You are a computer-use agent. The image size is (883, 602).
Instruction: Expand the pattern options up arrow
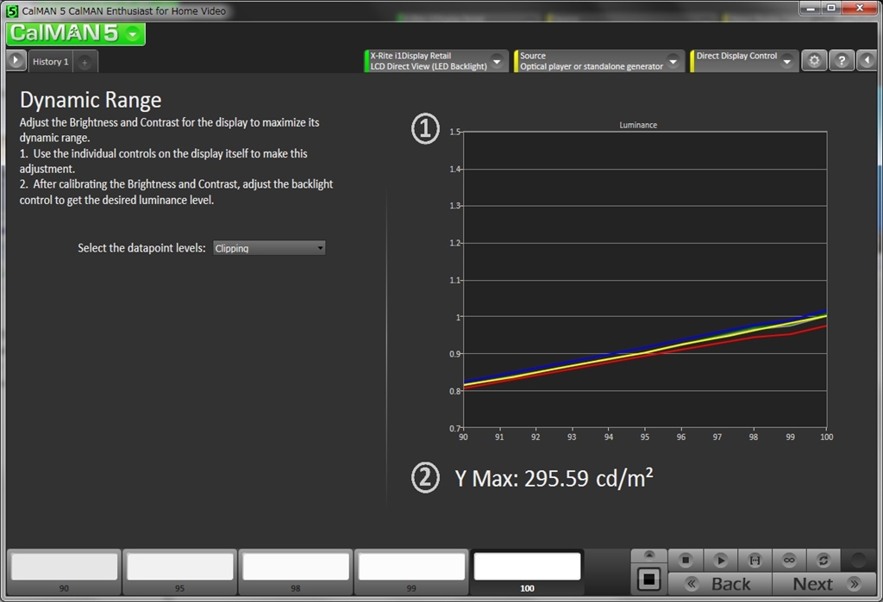point(648,555)
